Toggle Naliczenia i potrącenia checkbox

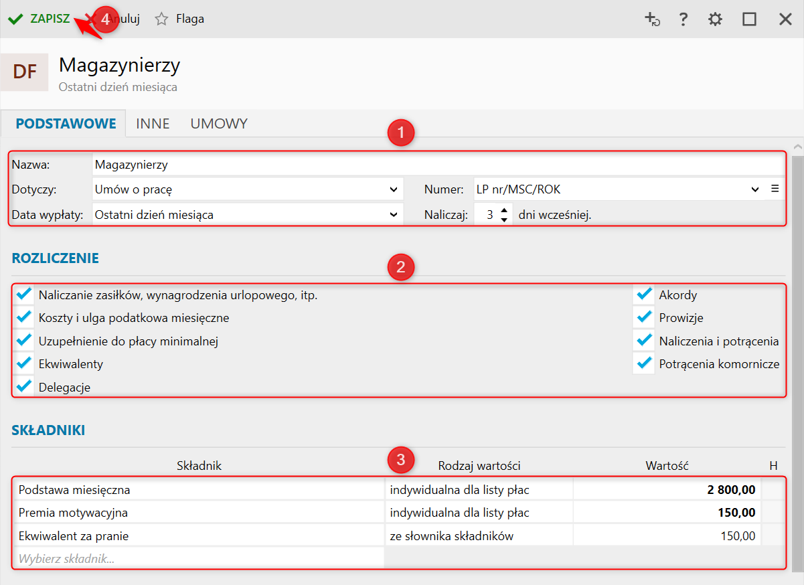(644, 341)
